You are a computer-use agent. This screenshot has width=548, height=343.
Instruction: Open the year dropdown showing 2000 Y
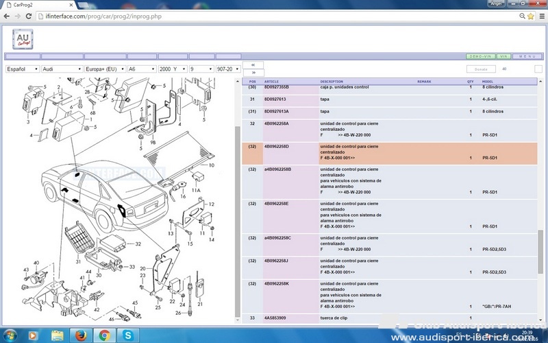click(173, 69)
